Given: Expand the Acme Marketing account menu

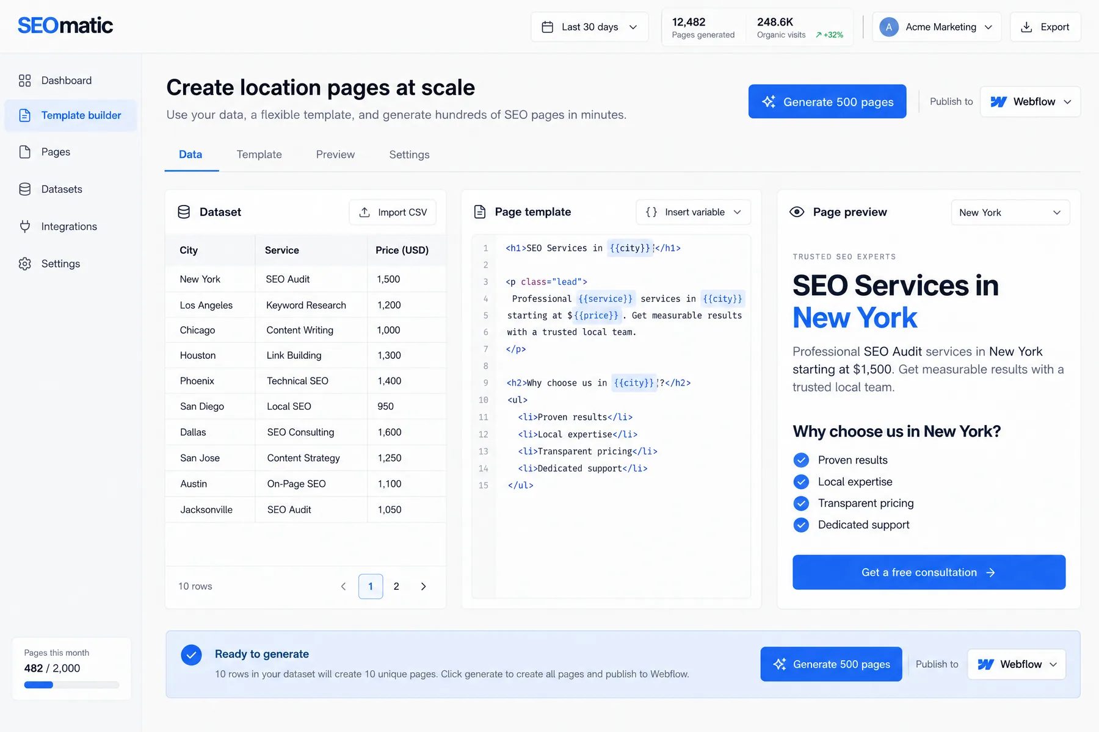Looking at the screenshot, I should click(937, 27).
